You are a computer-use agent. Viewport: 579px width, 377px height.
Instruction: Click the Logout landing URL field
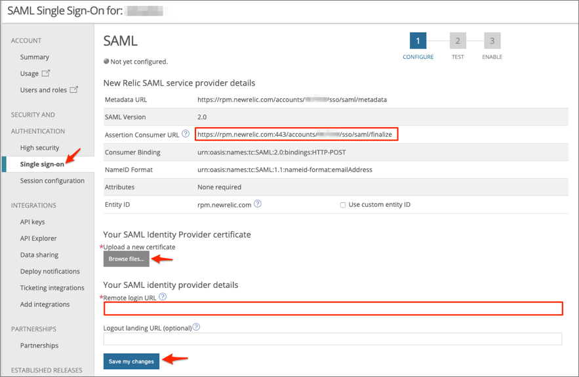pyautogui.click(x=332, y=339)
